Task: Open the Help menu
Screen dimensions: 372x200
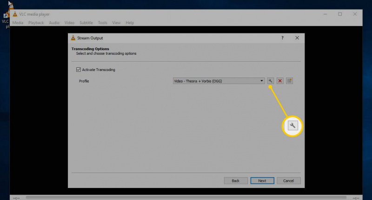Action: pyautogui.click(x=130, y=23)
